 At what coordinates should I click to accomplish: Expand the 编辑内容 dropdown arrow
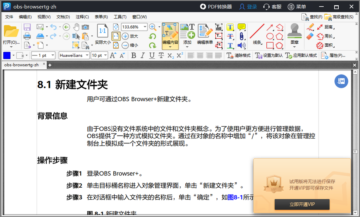coord(170,47)
